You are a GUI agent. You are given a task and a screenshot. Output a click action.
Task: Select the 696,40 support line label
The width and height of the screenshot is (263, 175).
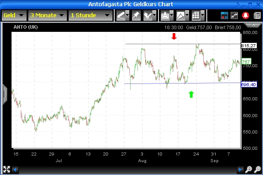click(x=249, y=84)
